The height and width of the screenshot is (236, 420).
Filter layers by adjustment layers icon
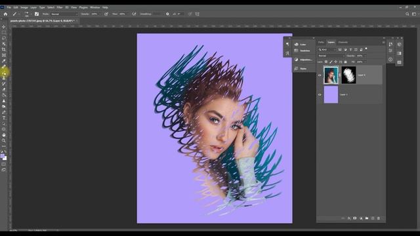[x=345, y=50]
